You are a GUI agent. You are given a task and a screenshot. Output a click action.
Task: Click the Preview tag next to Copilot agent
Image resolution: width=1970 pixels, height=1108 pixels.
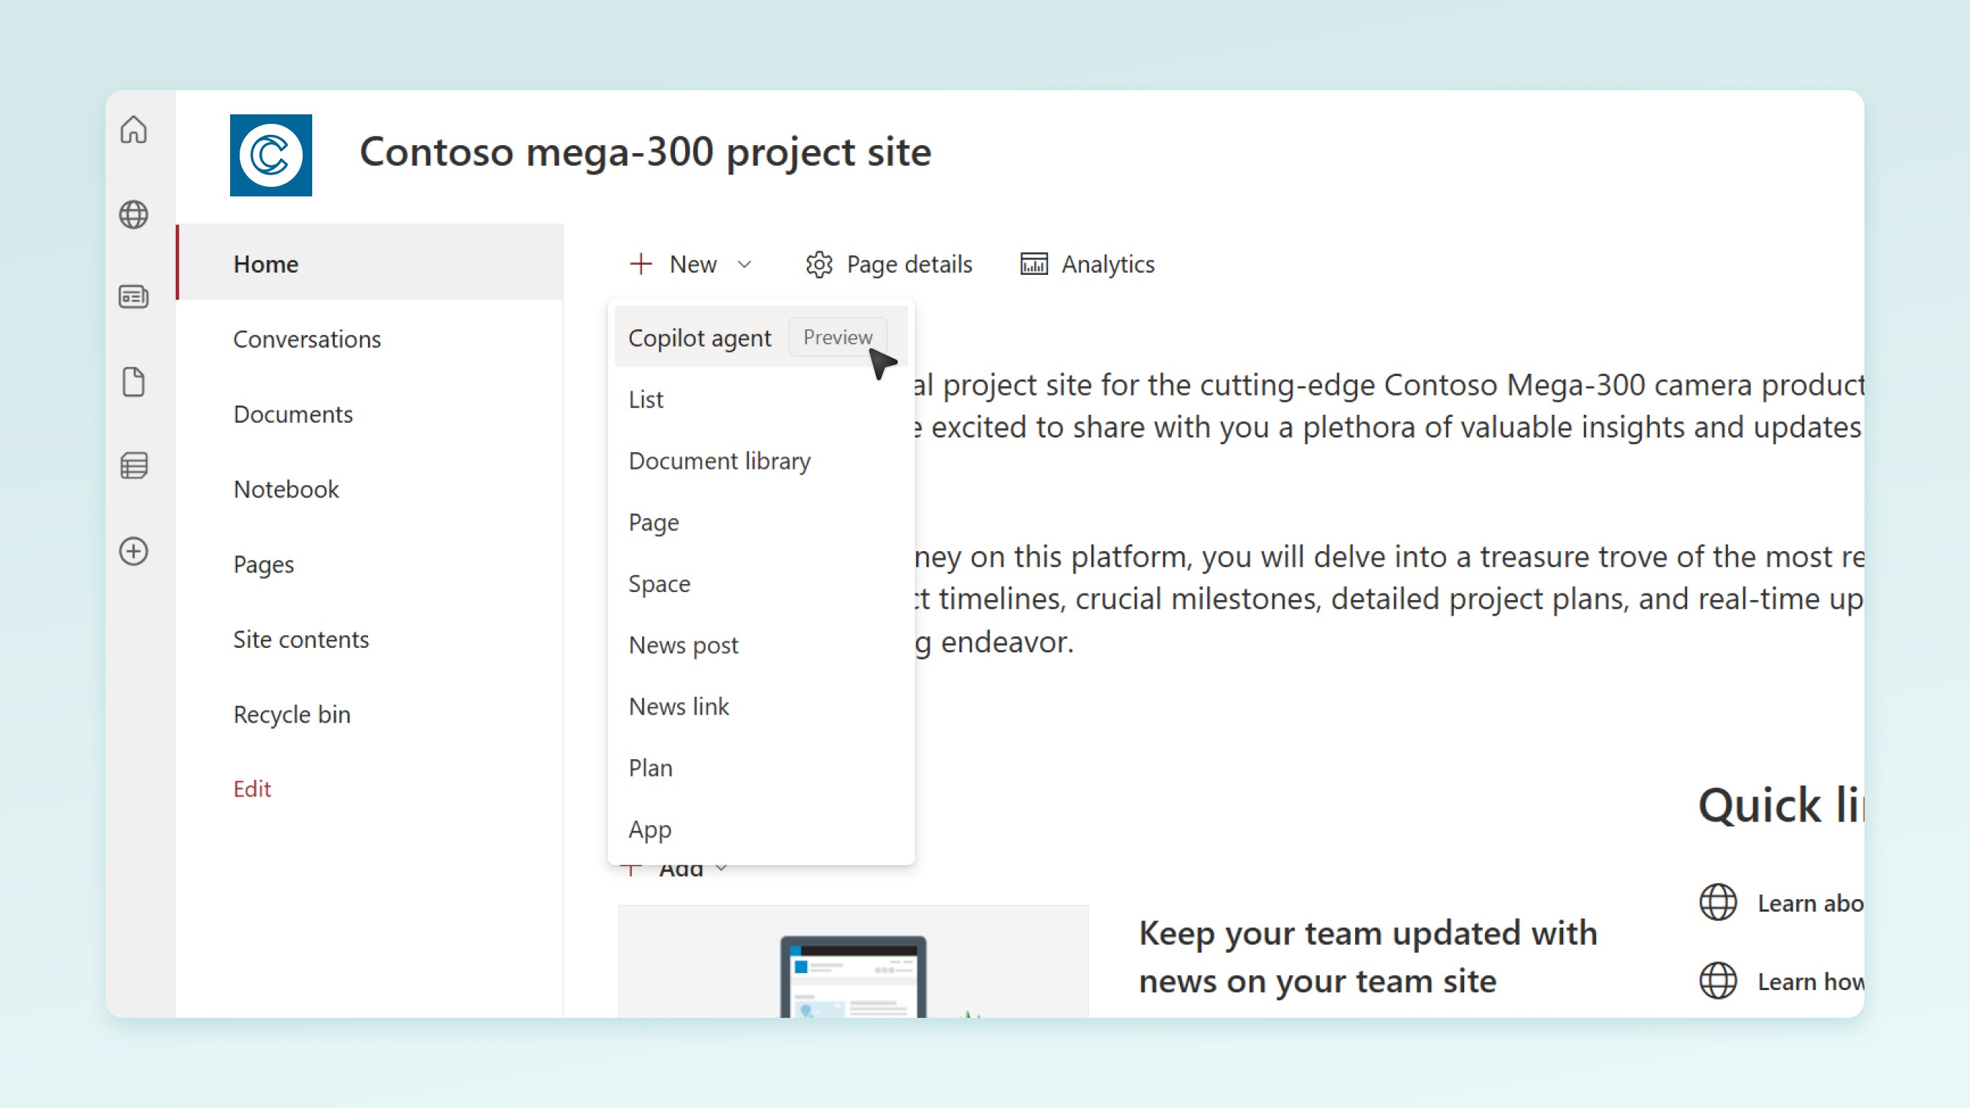(x=838, y=337)
